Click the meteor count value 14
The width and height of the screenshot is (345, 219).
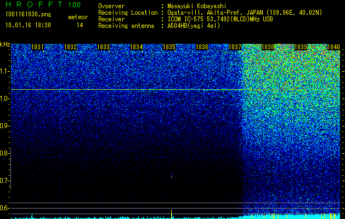pyautogui.click(x=80, y=25)
